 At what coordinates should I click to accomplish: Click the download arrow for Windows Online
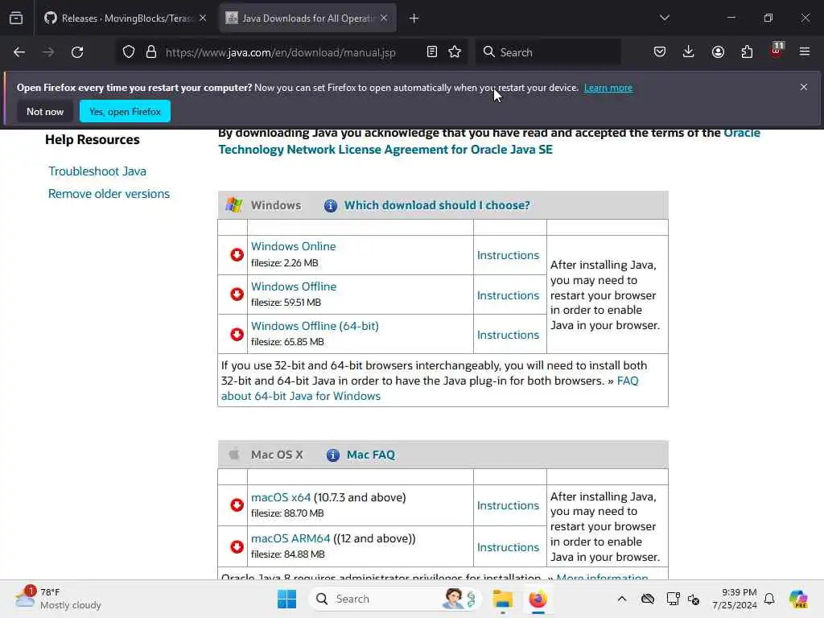(237, 255)
